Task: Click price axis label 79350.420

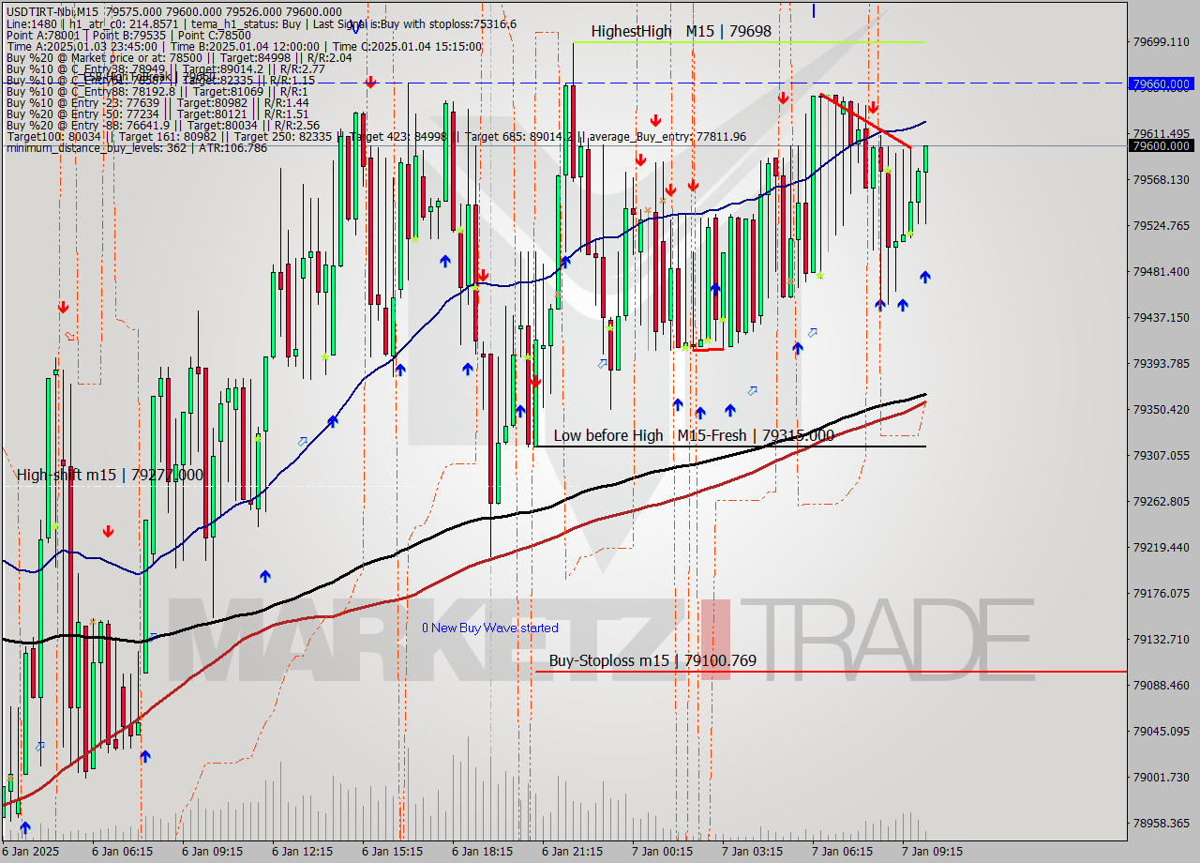Action: tap(1162, 410)
